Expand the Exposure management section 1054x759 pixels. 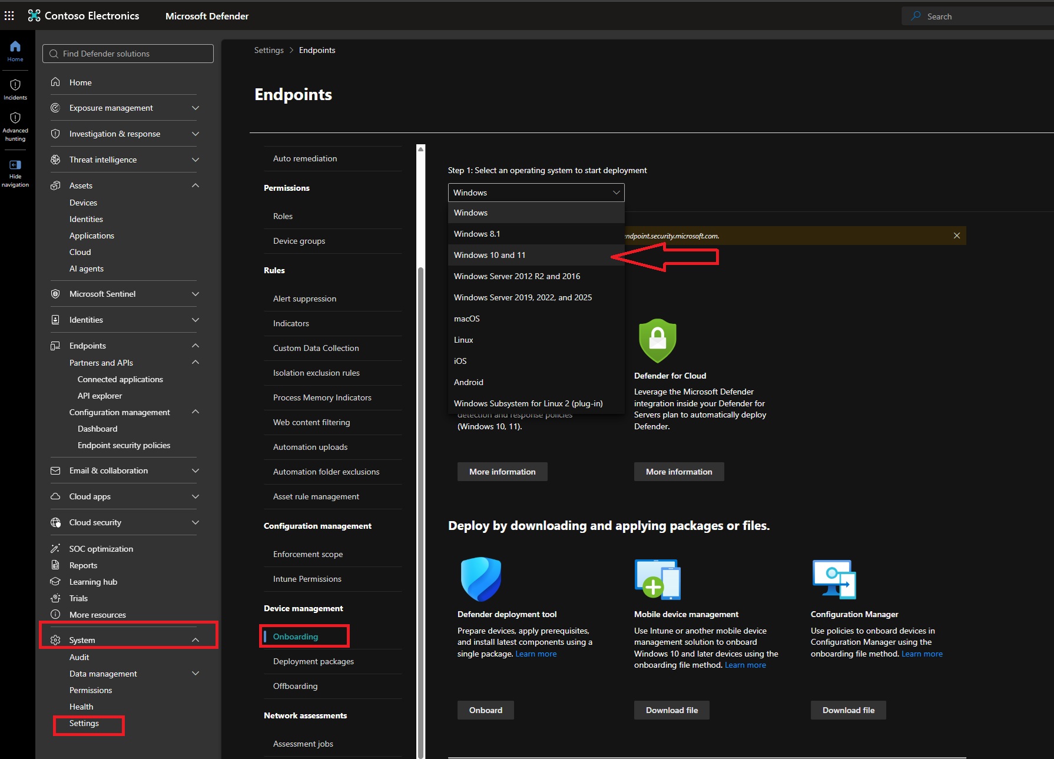[x=195, y=108]
